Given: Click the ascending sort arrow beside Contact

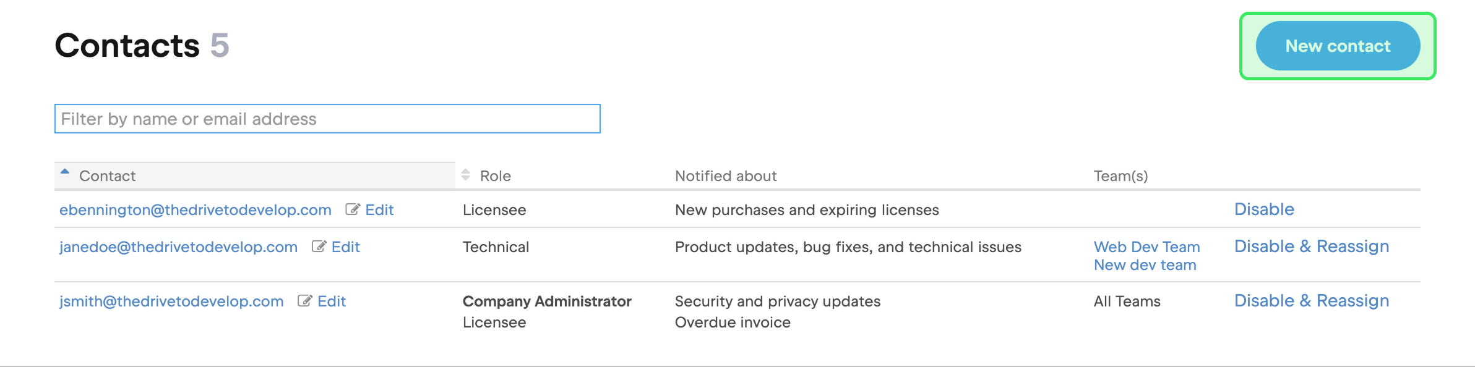Looking at the screenshot, I should (x=65, y=172).
